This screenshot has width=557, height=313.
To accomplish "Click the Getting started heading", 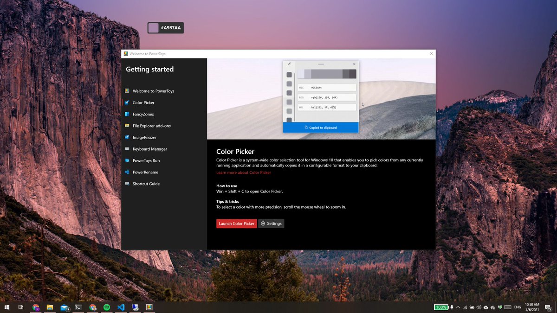I will 149,69.
